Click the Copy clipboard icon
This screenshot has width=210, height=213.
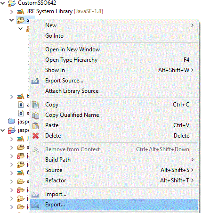point(35,105)
